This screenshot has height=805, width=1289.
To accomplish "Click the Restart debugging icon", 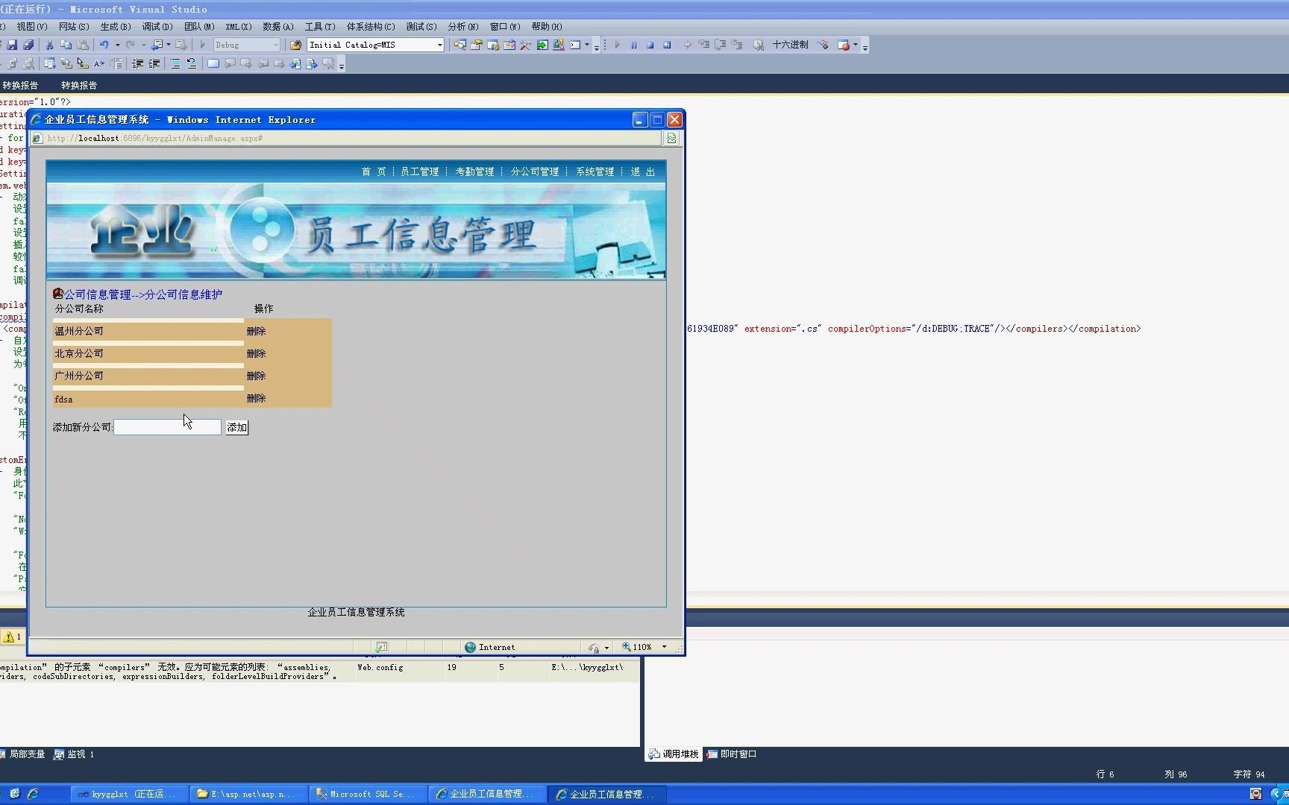I will 667,45.
